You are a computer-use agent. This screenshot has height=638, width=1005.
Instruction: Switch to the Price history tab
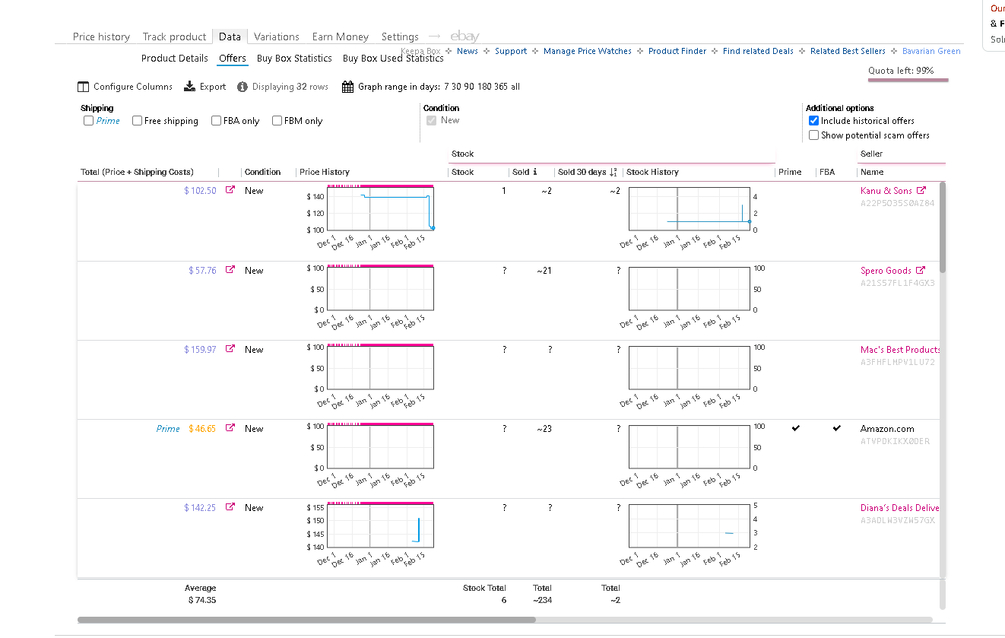pyautogui.click(x=101, y=37)
